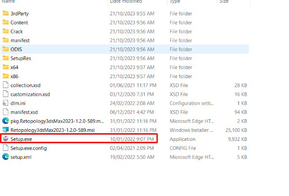Select the Setup.exe.config file name
289x196 pixels.
click(x=28, y=148)
